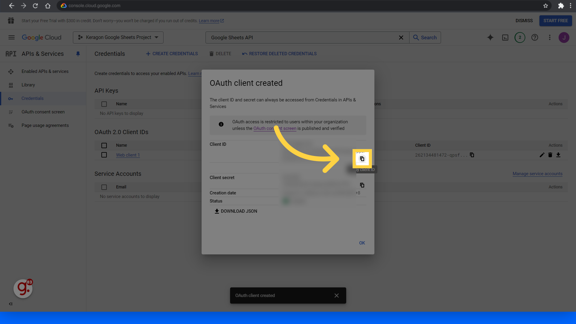Open the Google Cloud more options menu
This screenshot has height=324, width=576.
[x=550, y=37]
